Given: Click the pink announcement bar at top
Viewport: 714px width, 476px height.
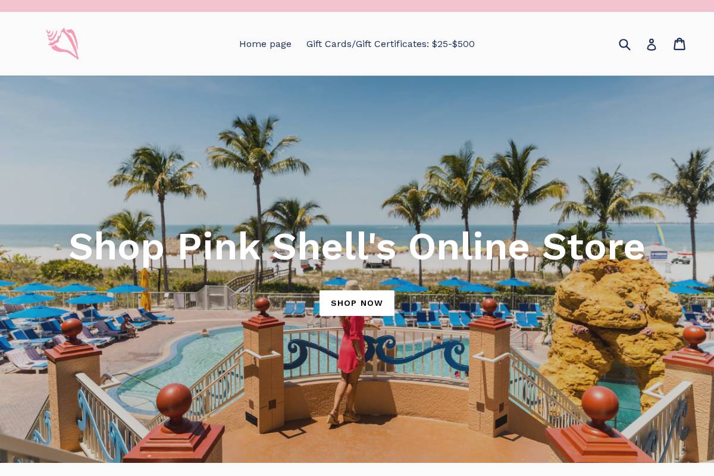Looking at the screenshot, I should [x=357, y=6].
